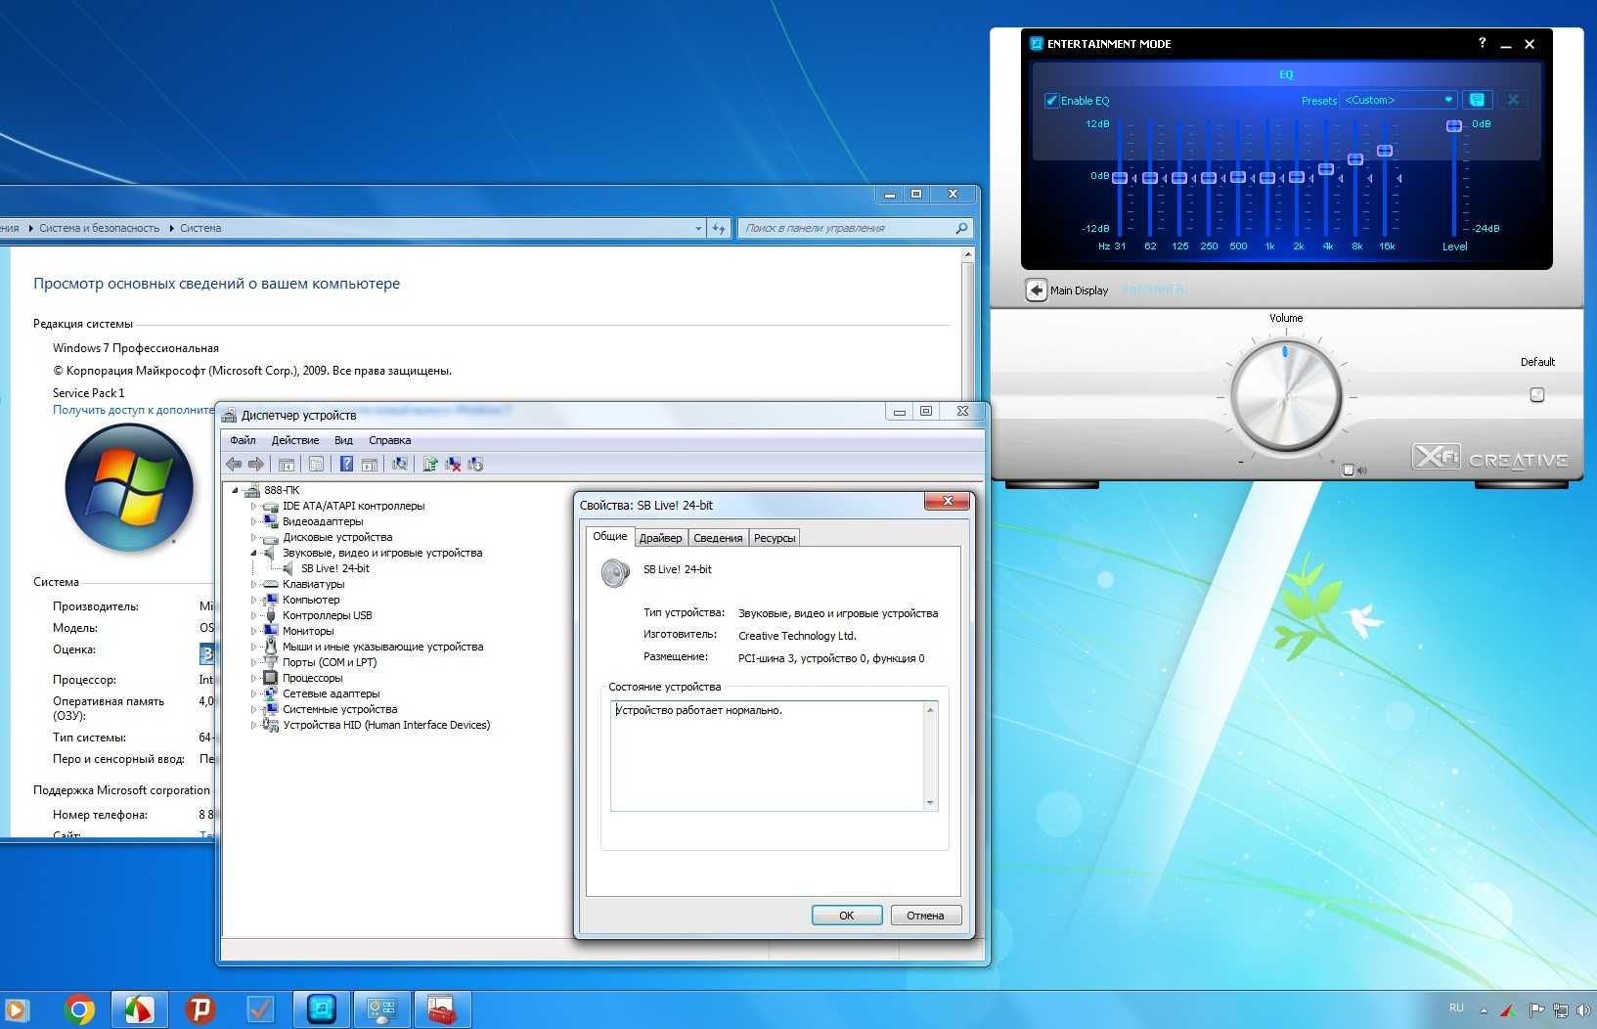Click the RU language indicator in tray
1597x1029 pixels.
click(1456, 1007)
